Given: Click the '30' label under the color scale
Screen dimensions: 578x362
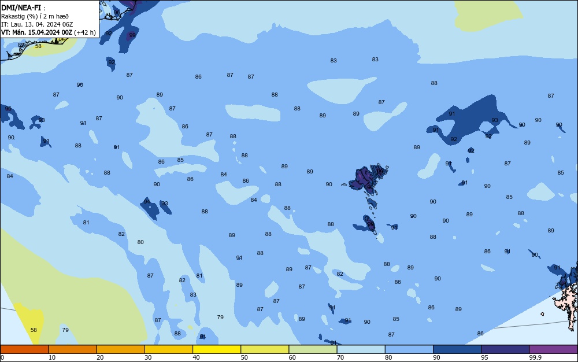Looking at the screenshot, I should (148, 357).
